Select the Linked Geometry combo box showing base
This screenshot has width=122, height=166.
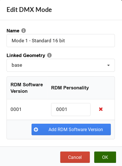pyautogui.click(x=61, y=65)
